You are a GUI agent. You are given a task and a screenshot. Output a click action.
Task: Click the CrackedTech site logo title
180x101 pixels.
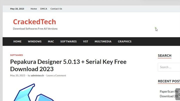34,22
